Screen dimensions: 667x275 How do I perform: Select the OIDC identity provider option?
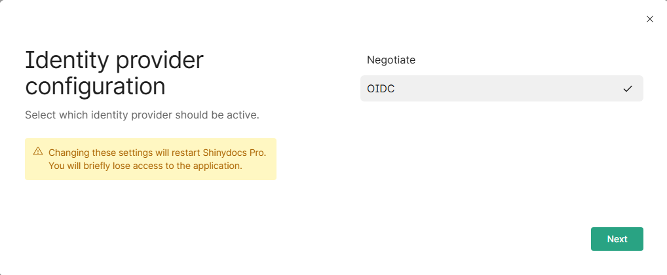click(501, 88)
